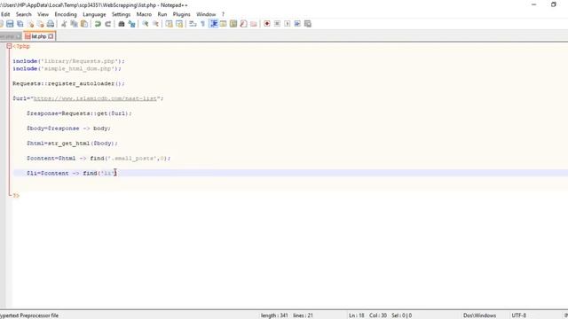This screenshot has width=568, height=319.
Task: Click the include 'simple_html_dom.php' line
Action: (67, 69)
